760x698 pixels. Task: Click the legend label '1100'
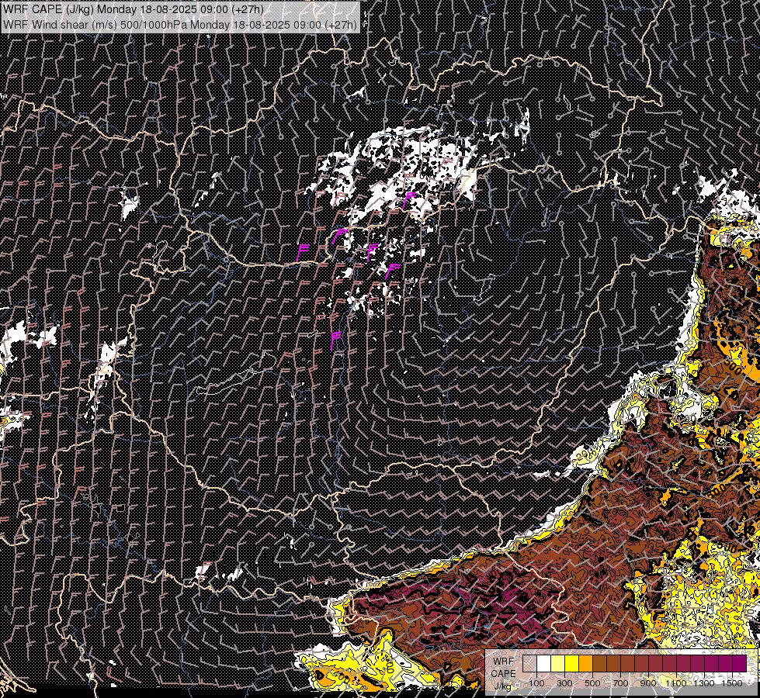pyautogui.click(x=676, y=683)
